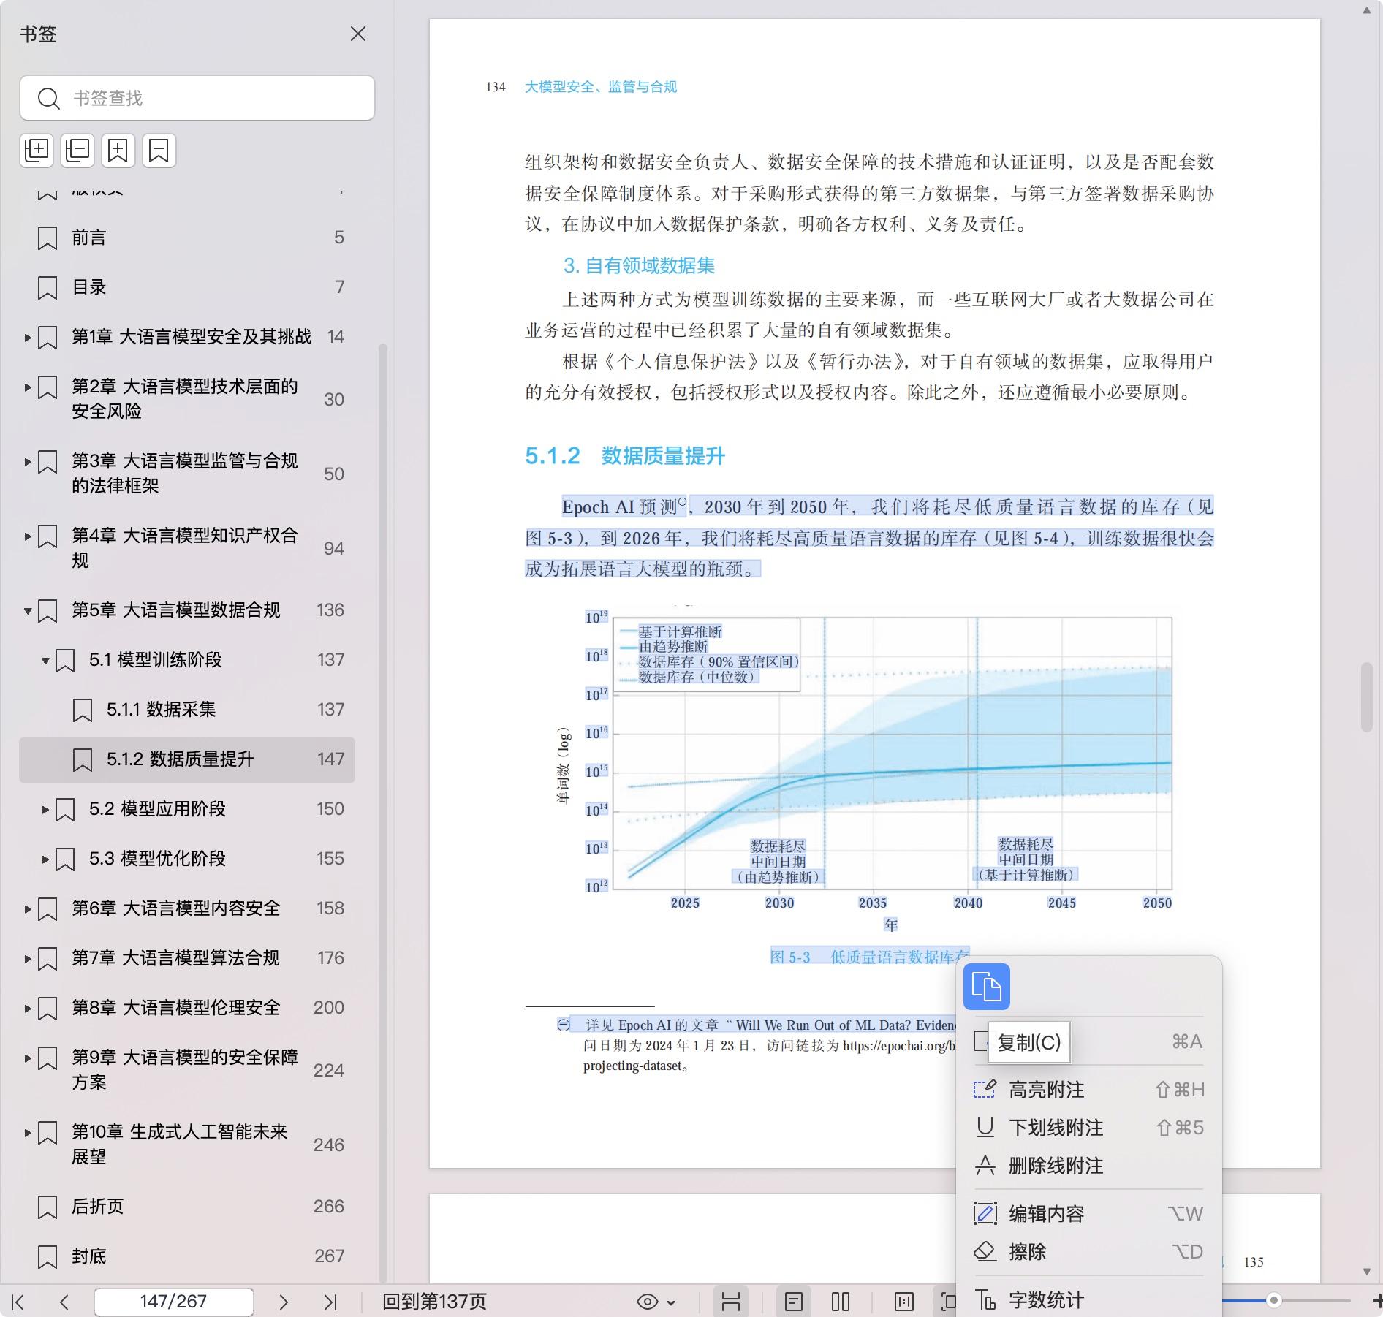Select 高亮附注 in the context menu
This screenshot has height=1317, width=1383.
(x=1046, y=1090)
